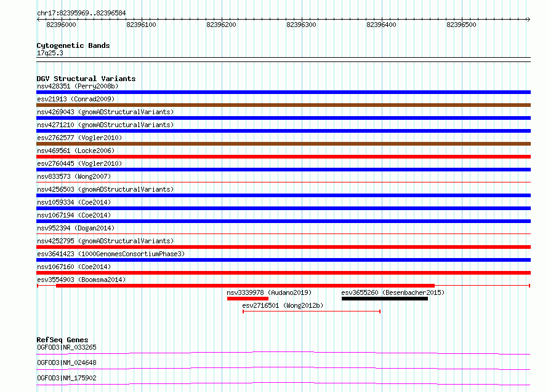Viewport: 548px width, 392px height.
Task: Click the RefSeq Genes track heading
Action: point(62,340)
